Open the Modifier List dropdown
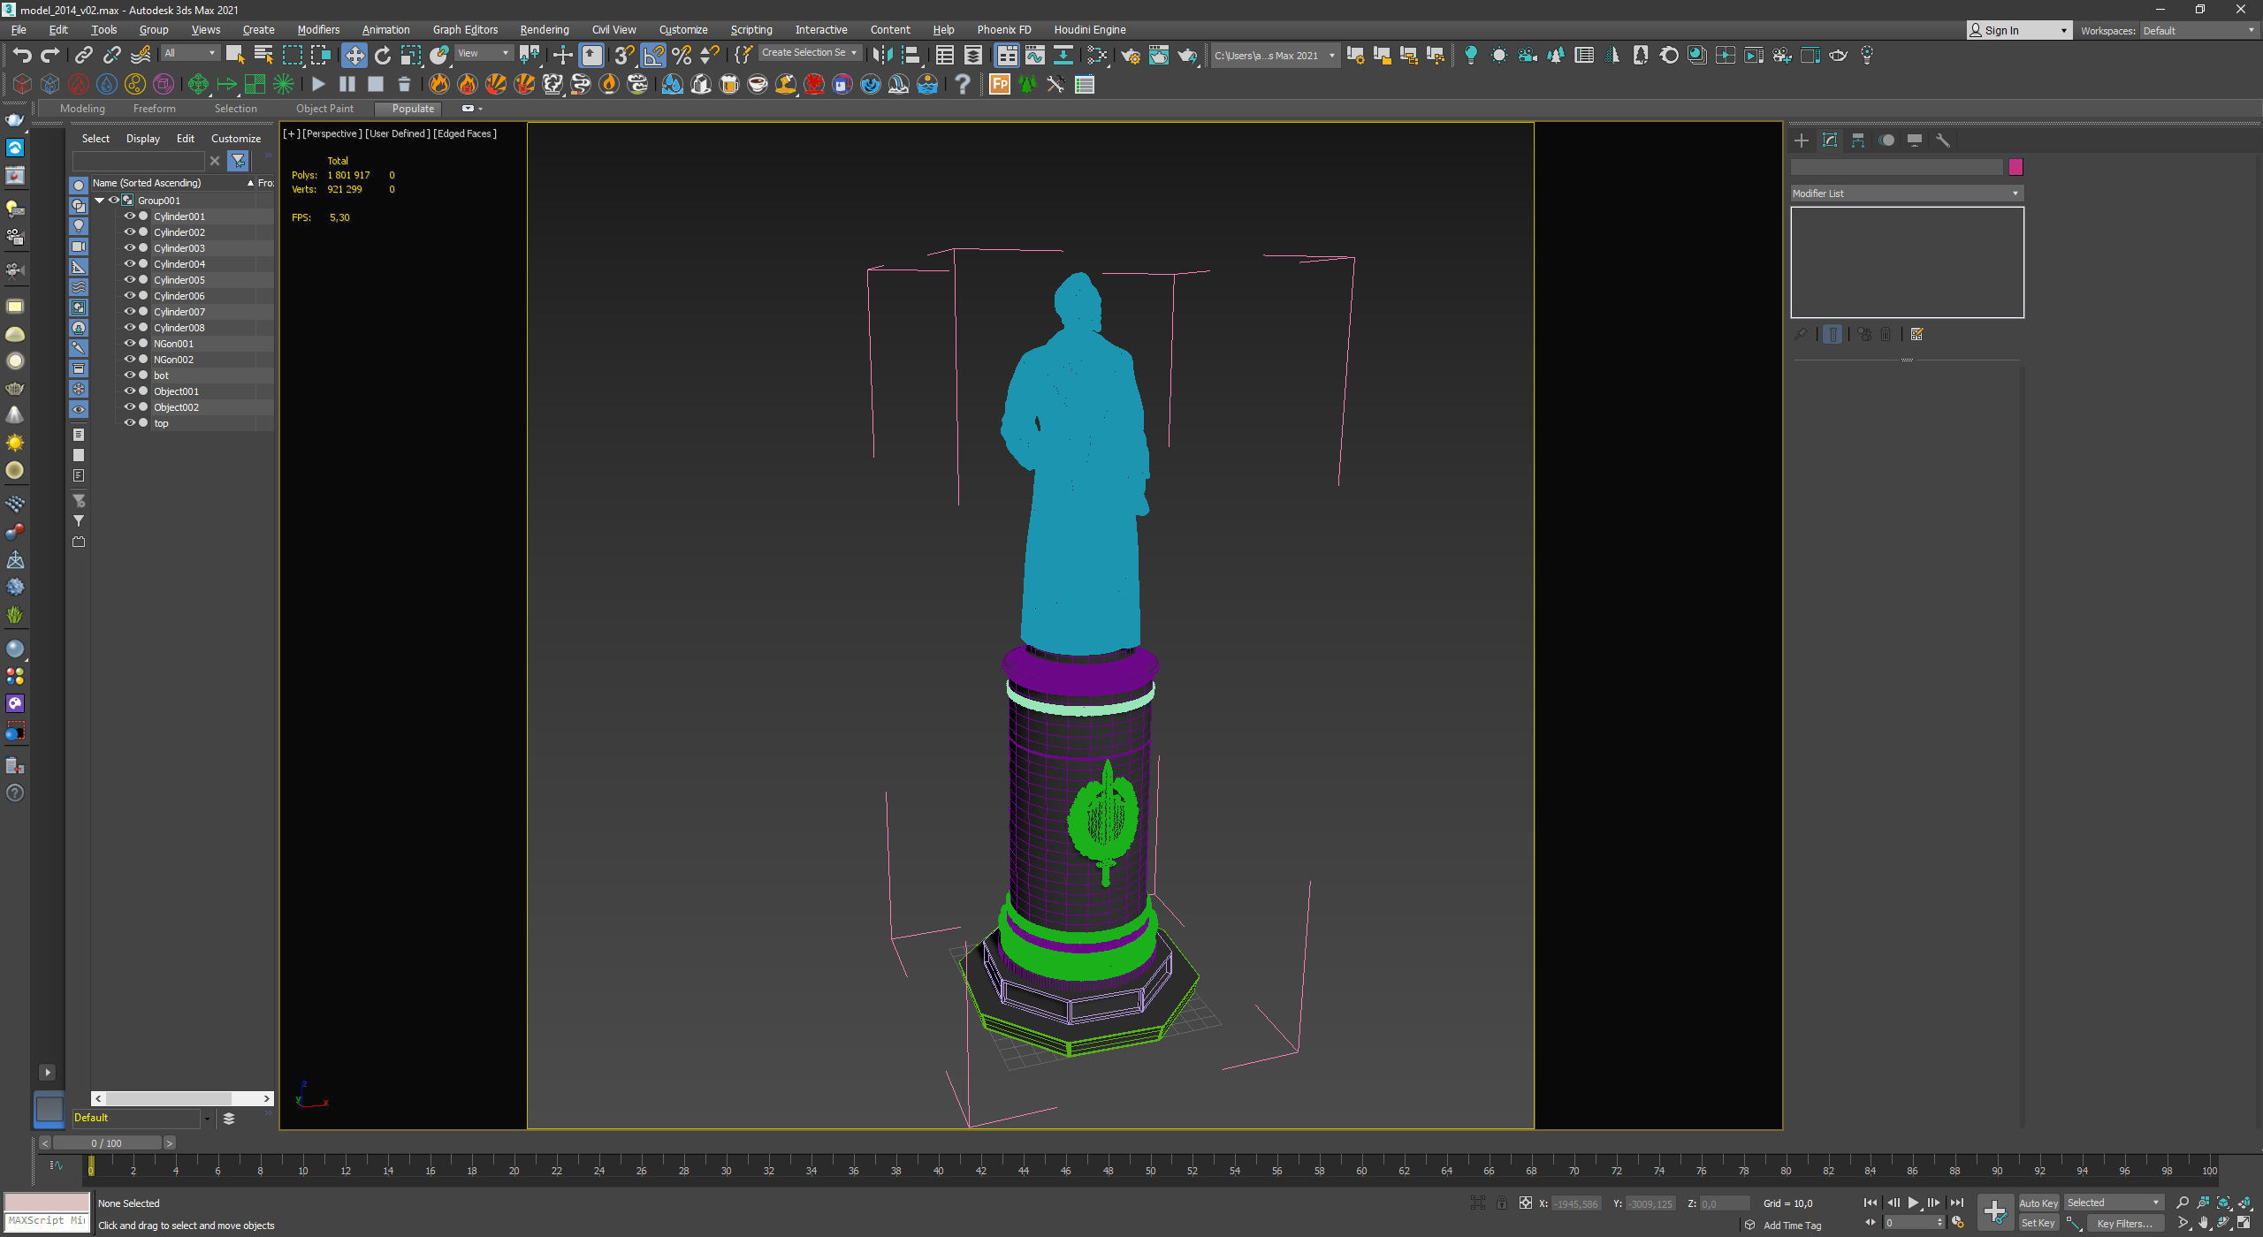The image size is (2263, 1237). (x=1906, y=194)
